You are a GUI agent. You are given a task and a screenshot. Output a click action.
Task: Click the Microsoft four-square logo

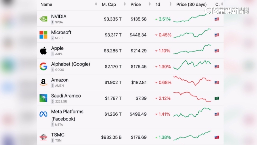[43, 35]
